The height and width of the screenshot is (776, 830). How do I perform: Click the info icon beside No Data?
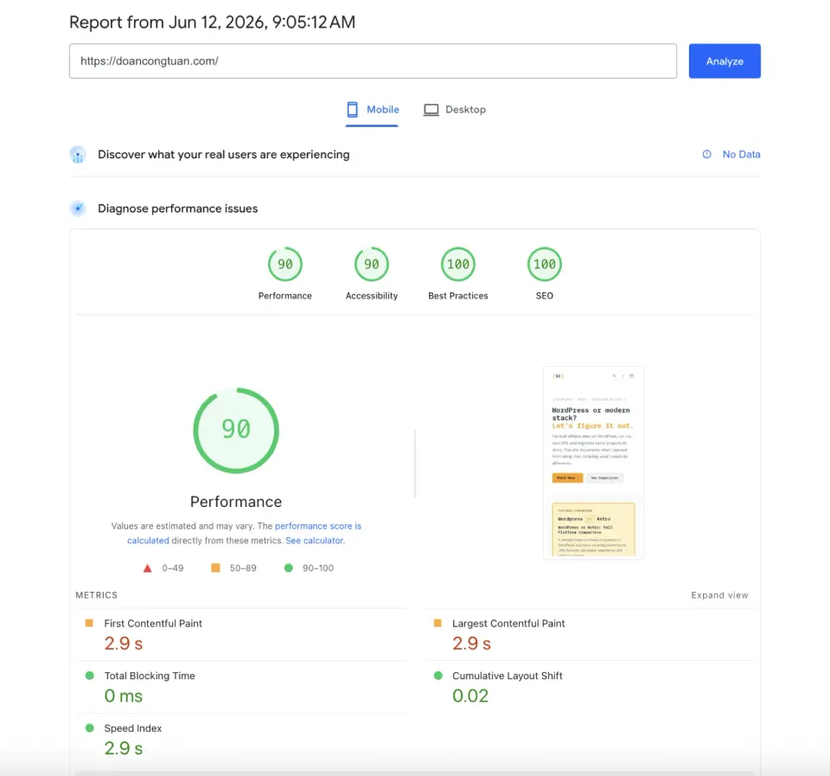706,154
